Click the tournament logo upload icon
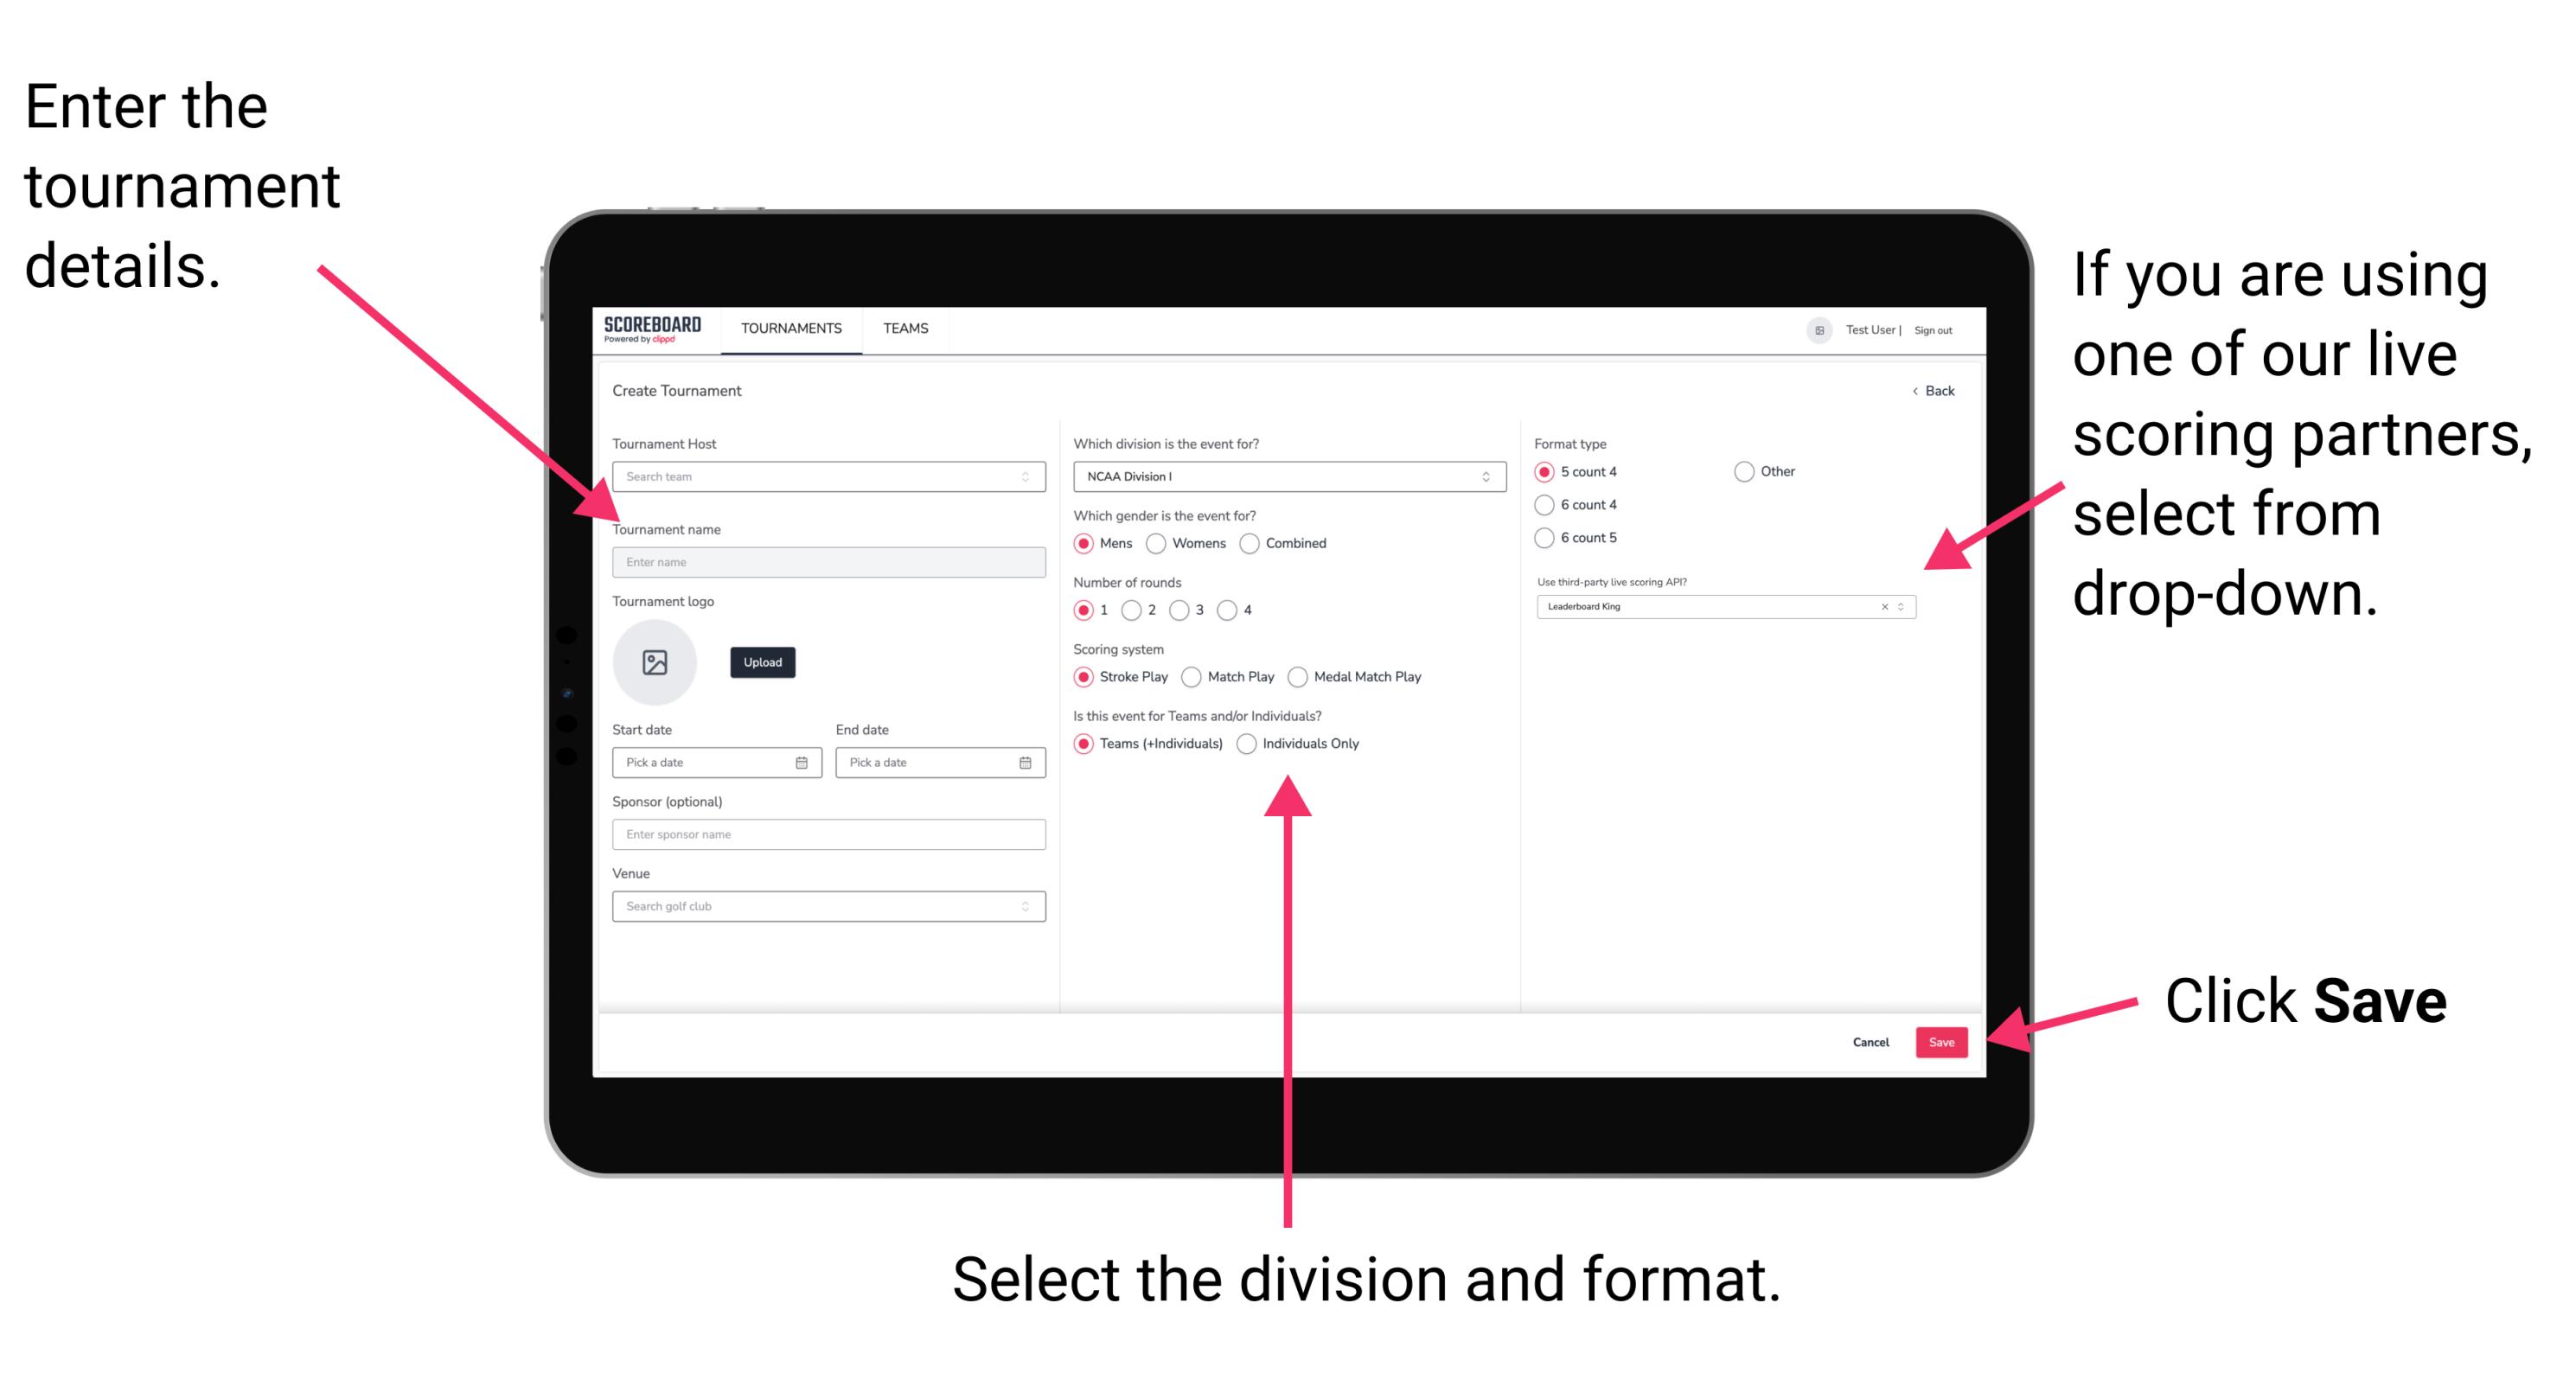2576x1386 pixels. point(657,662)
